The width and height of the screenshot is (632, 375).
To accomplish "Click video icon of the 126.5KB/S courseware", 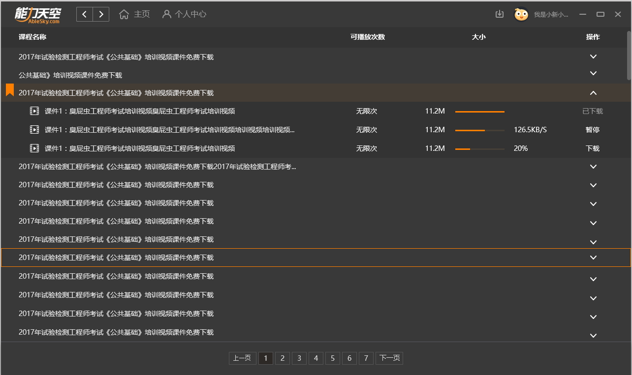I will click(34, 130).
